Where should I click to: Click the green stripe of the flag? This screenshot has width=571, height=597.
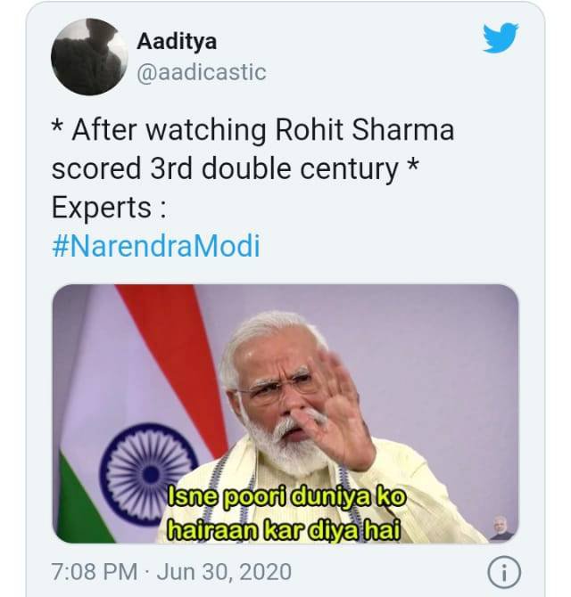[x=86, y=503]
